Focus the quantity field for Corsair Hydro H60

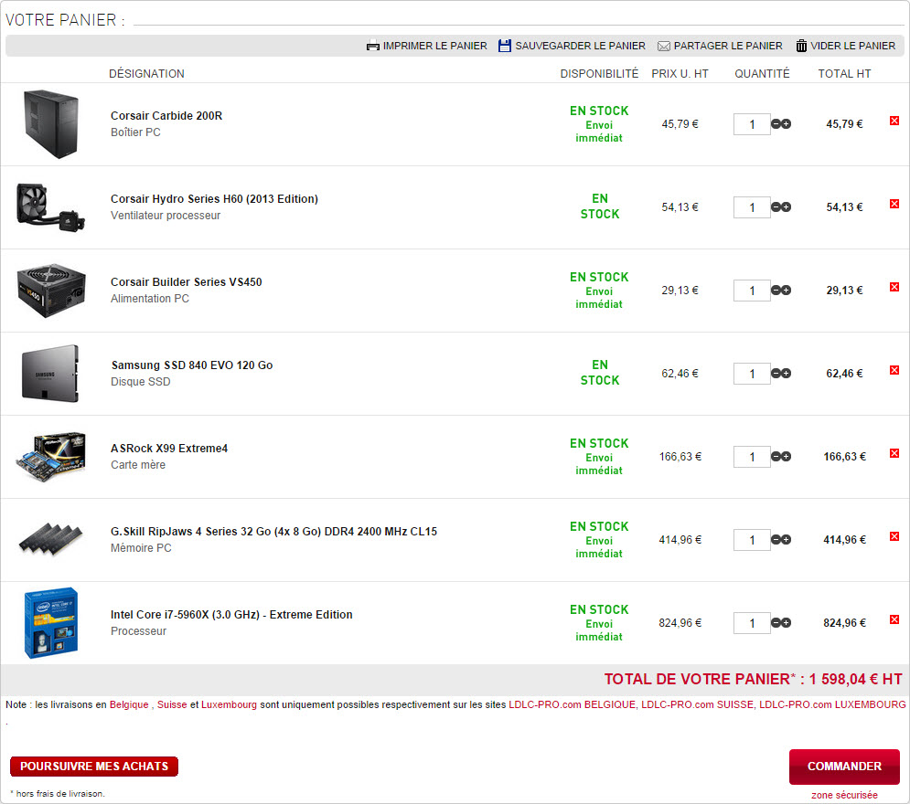point(752,207)
